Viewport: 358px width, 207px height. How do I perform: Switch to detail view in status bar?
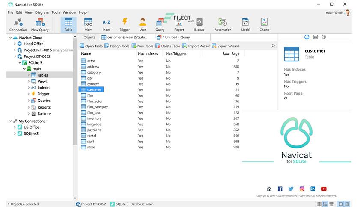click(325, 204)
